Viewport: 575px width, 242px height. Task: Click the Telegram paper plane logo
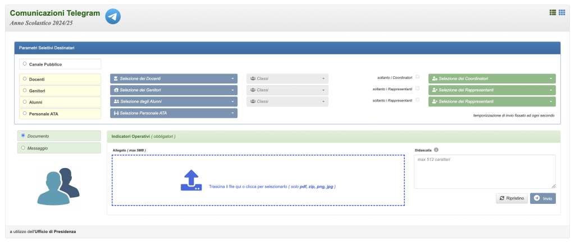pos(113,17)
